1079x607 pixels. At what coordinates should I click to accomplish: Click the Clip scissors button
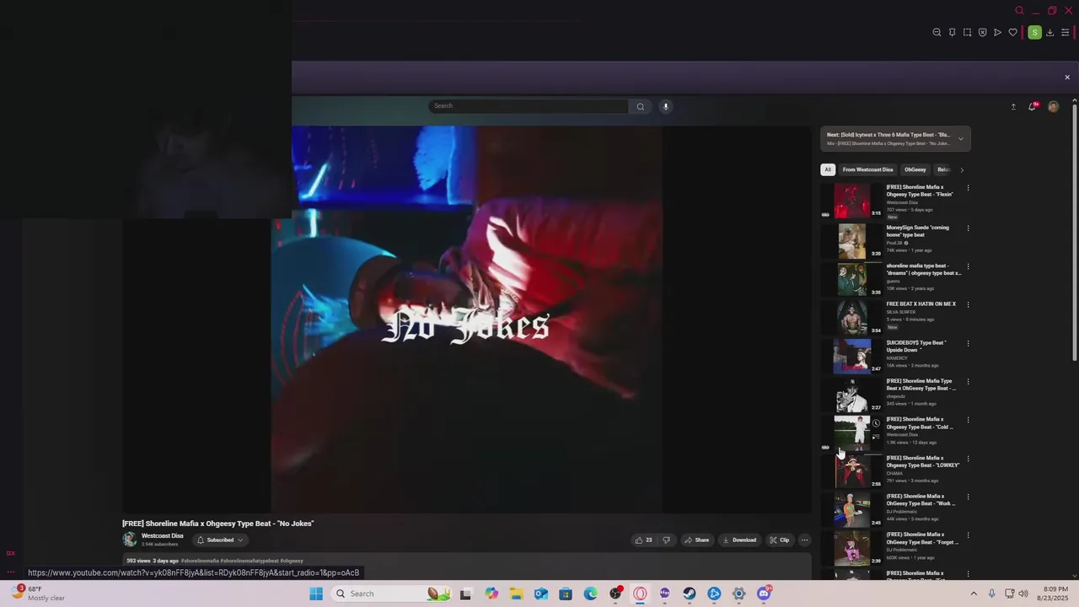point(779,540)
